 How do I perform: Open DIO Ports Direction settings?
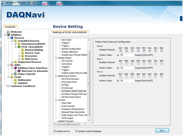(x=70, y=79)
